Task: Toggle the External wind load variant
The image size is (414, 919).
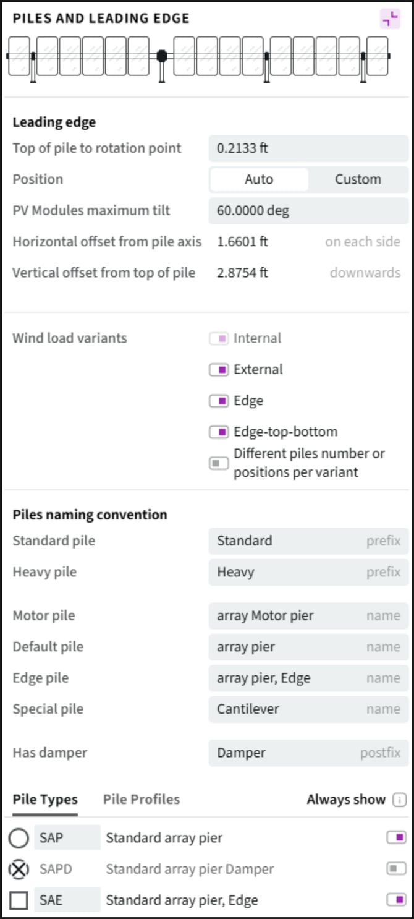Action: pos(219,370)
